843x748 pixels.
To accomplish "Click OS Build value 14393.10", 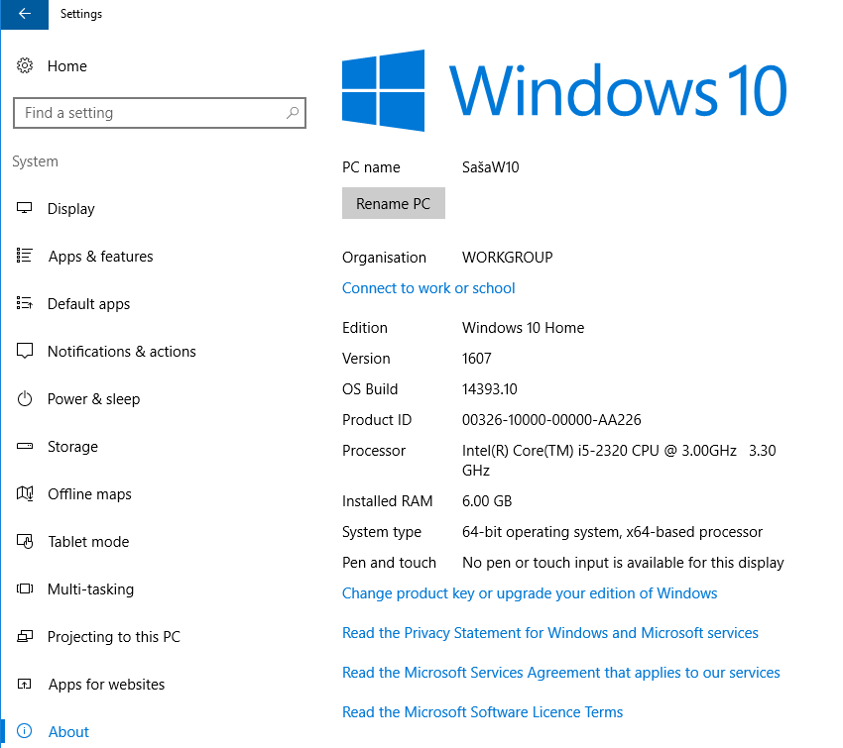I will click(x=489, y=389).
